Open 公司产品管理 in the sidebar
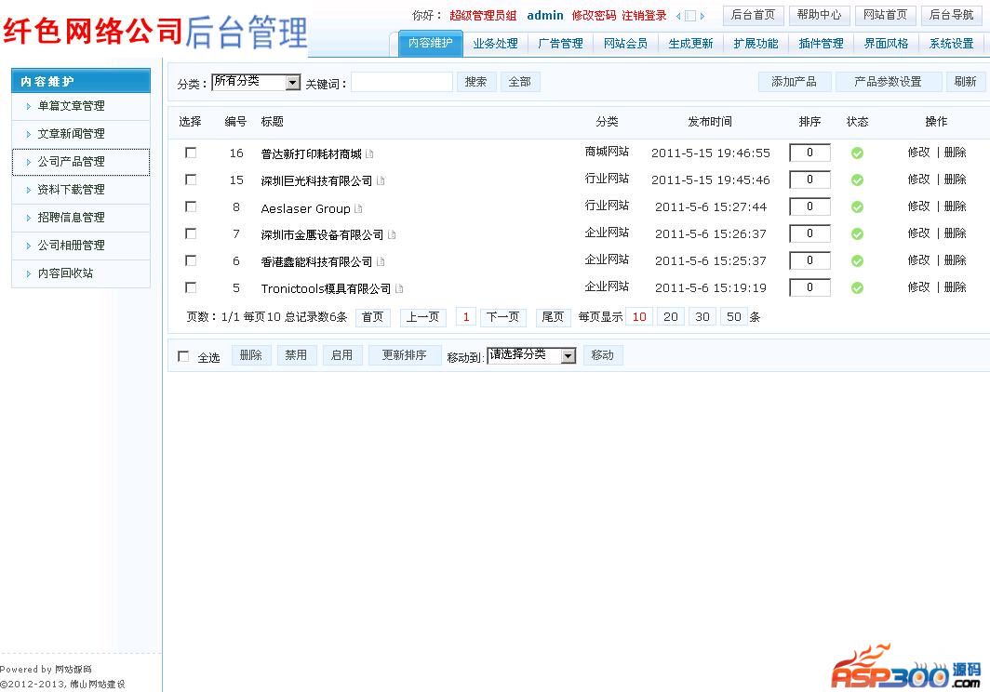This screenshot has width=990, height=692. pos(81,162)
